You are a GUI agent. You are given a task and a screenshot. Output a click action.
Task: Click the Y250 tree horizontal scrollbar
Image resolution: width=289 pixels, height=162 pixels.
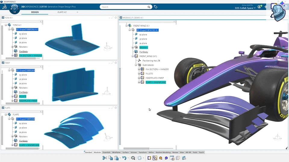click(21, 58)
